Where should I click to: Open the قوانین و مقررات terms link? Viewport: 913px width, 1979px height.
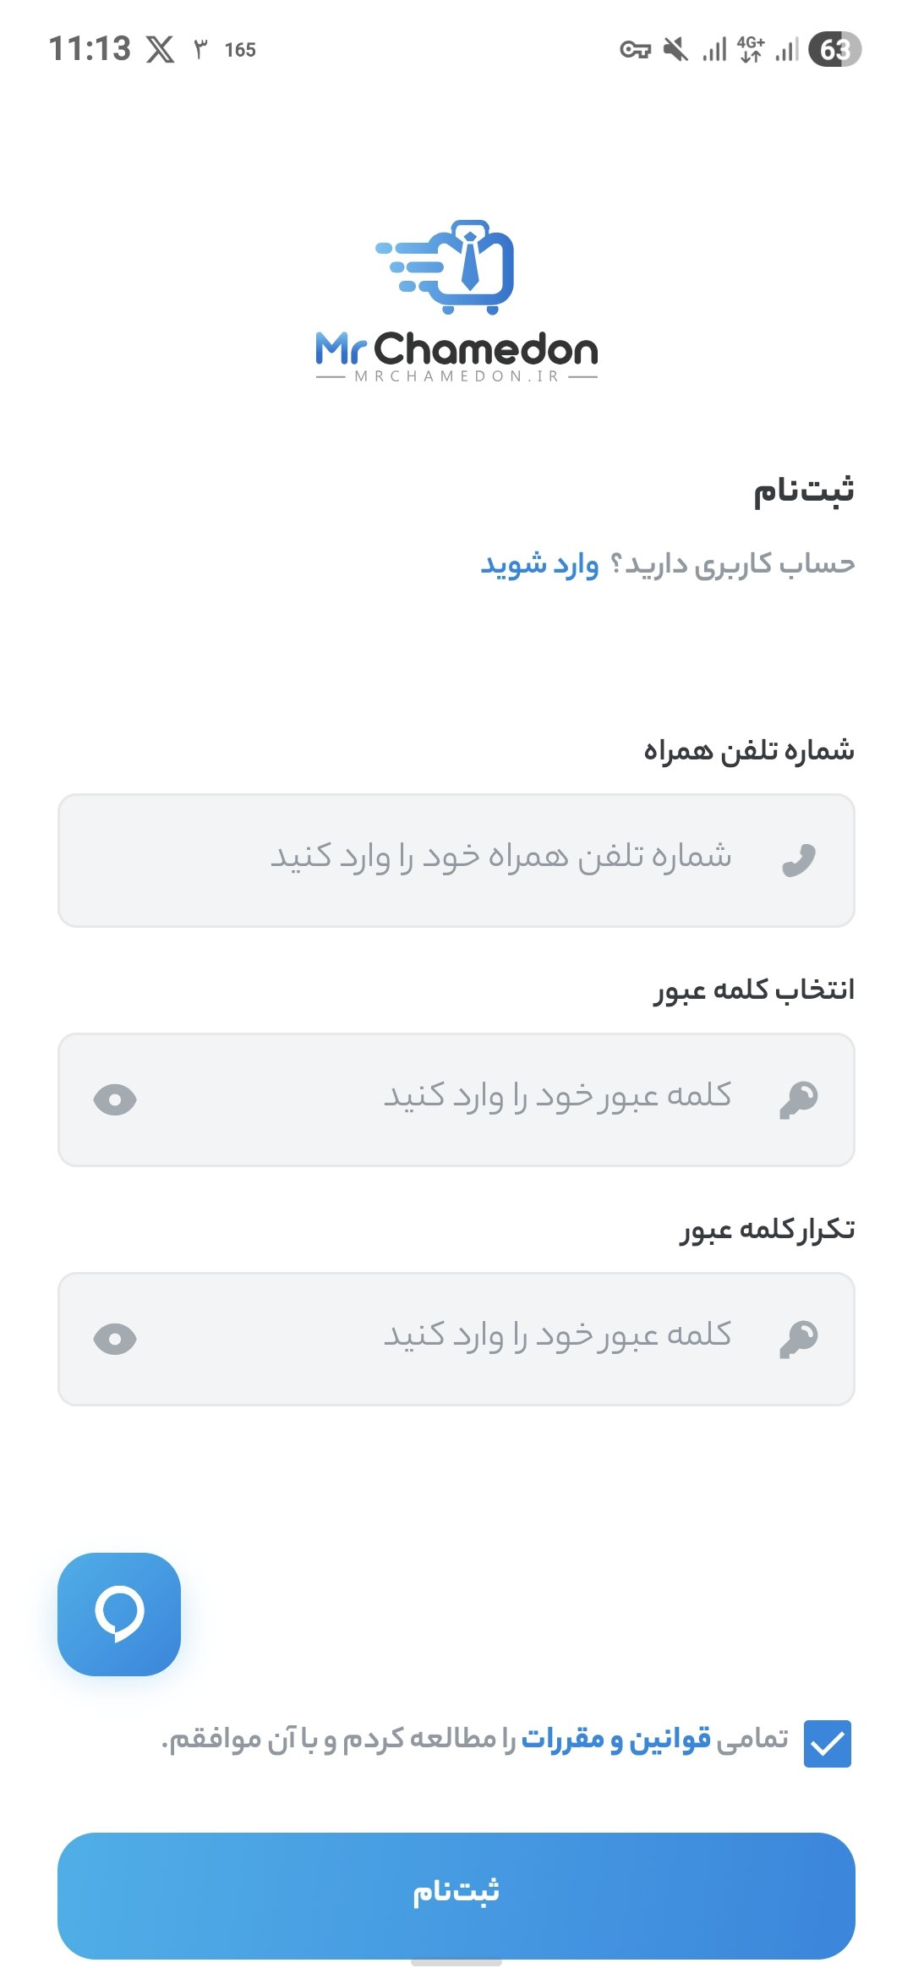(x=615, y=1739)
